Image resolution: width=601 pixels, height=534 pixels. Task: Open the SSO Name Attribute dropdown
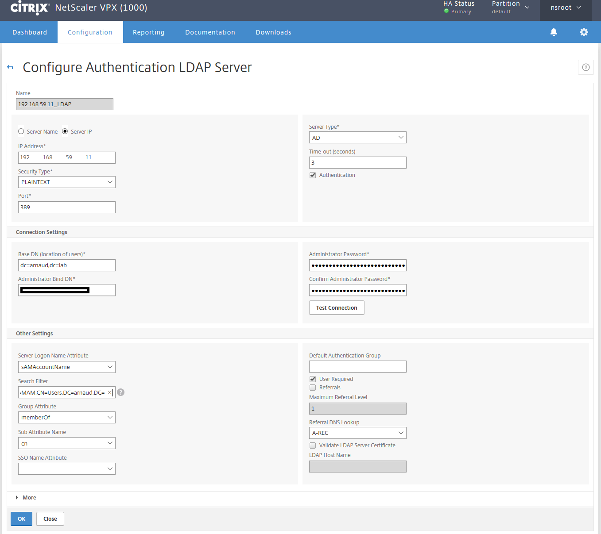click(67, 469)
